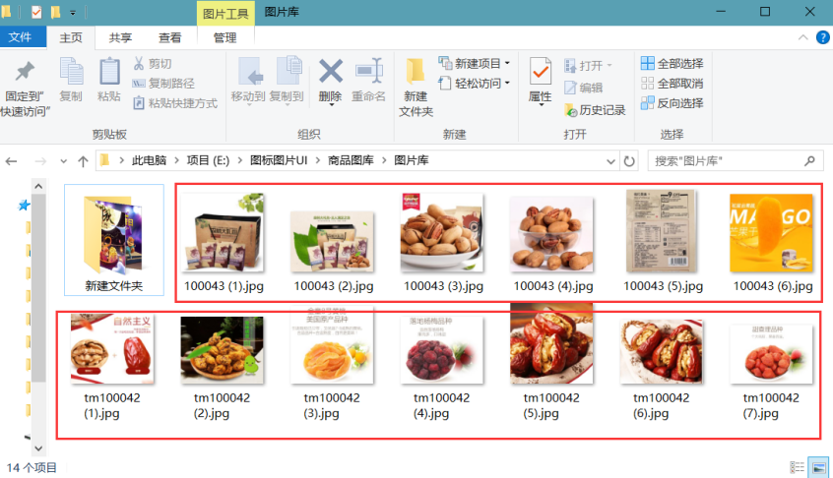The width and height of the screenshot is (833, 478).
Task: Click the 搜索"图片库" search box
Action: click(729, 160)
